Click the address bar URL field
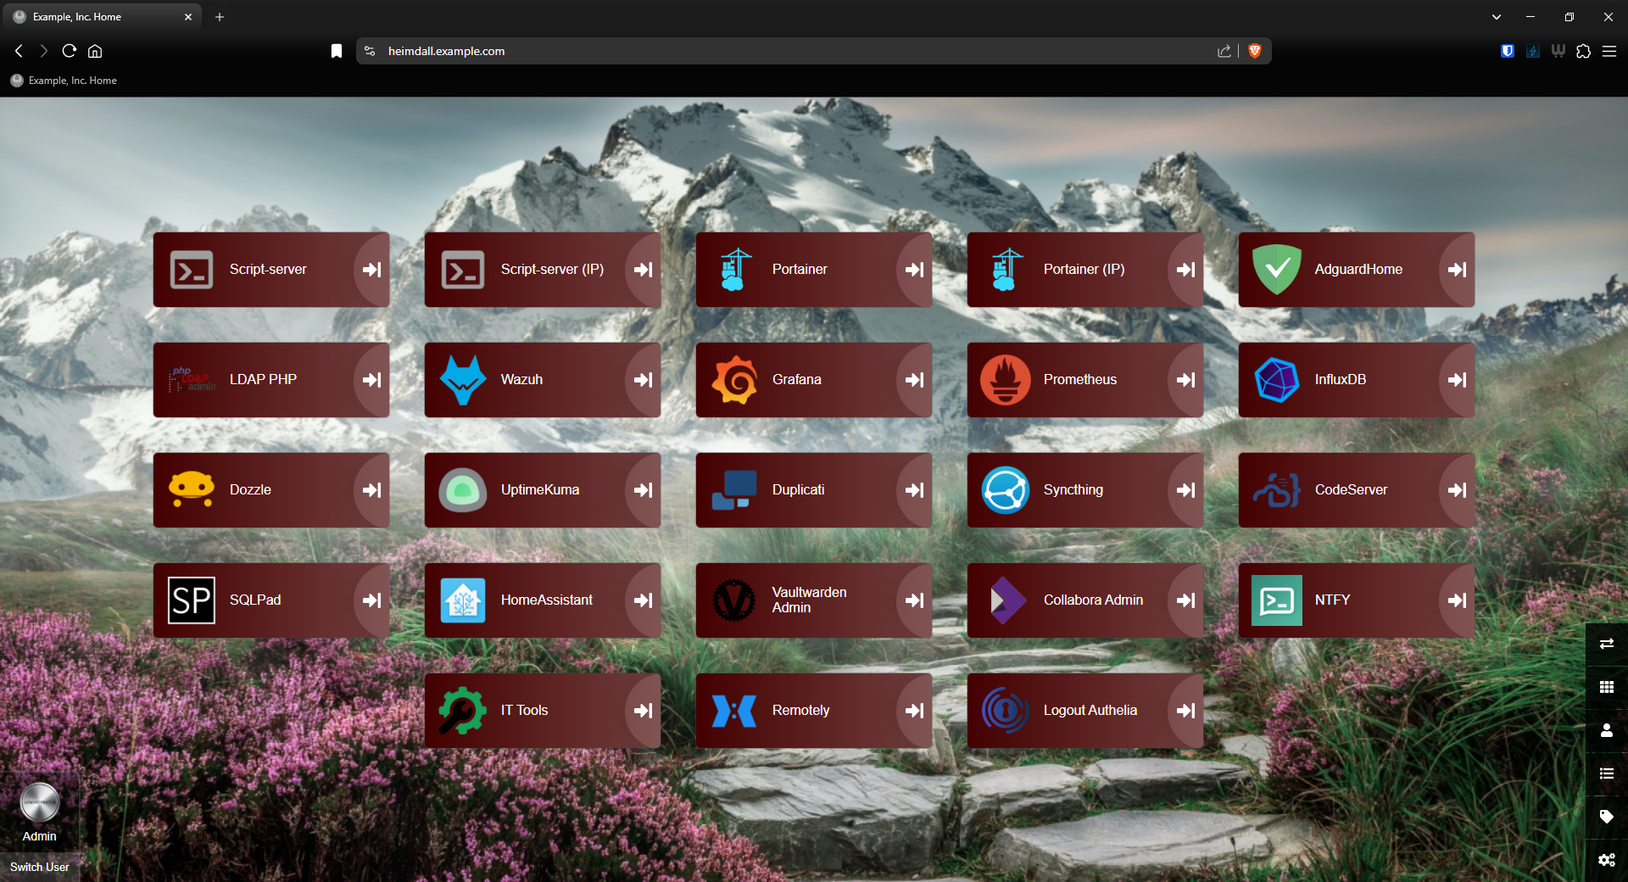The width and height of the screenshot is (1628, 882). [763, 51]
